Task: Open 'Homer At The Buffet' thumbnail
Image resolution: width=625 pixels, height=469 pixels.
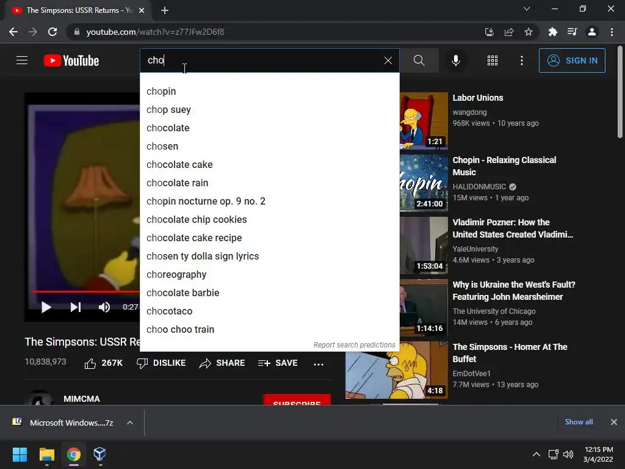Action: tap(397, 370)
